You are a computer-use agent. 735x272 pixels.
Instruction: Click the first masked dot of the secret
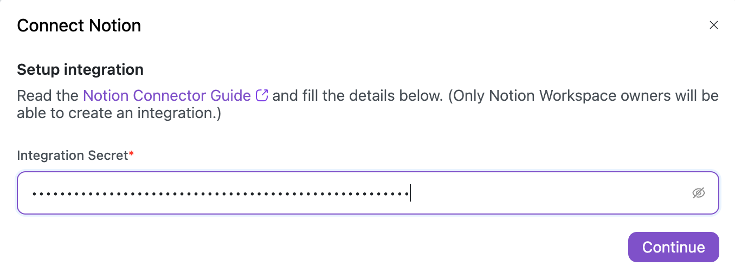click(34, 193)
